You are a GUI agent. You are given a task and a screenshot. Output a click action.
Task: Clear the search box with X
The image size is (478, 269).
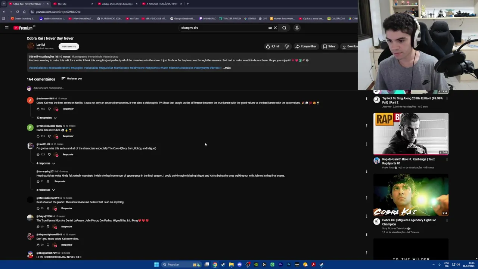[x=275, y=28]
